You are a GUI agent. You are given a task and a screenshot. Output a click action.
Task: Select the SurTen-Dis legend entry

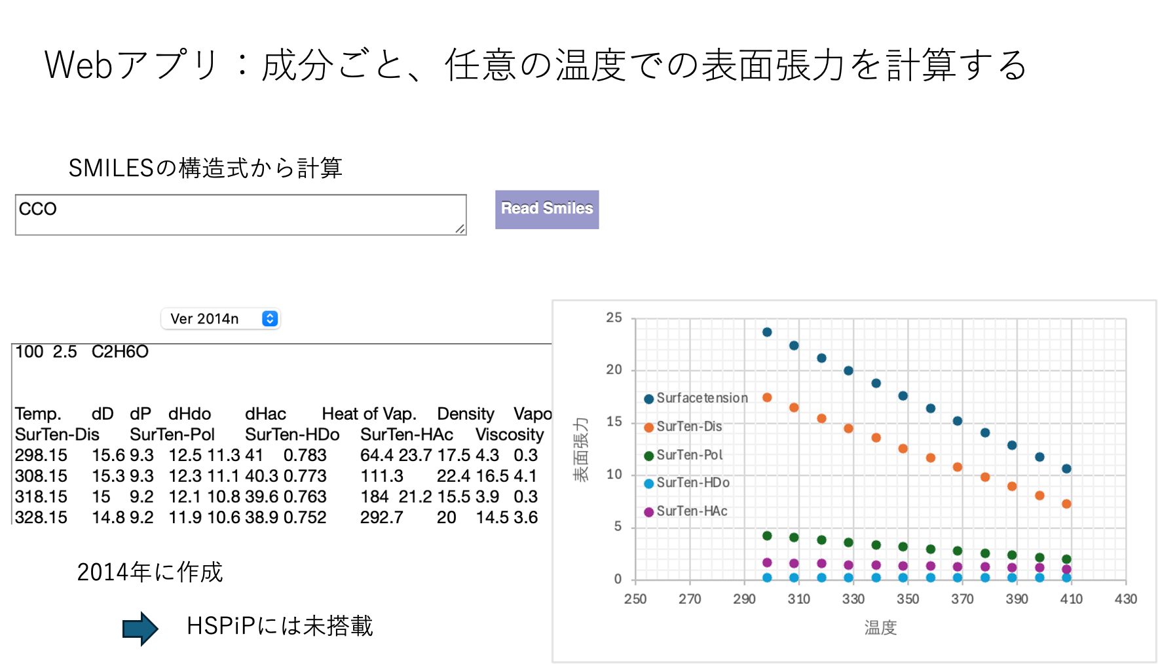coord(688,426)
